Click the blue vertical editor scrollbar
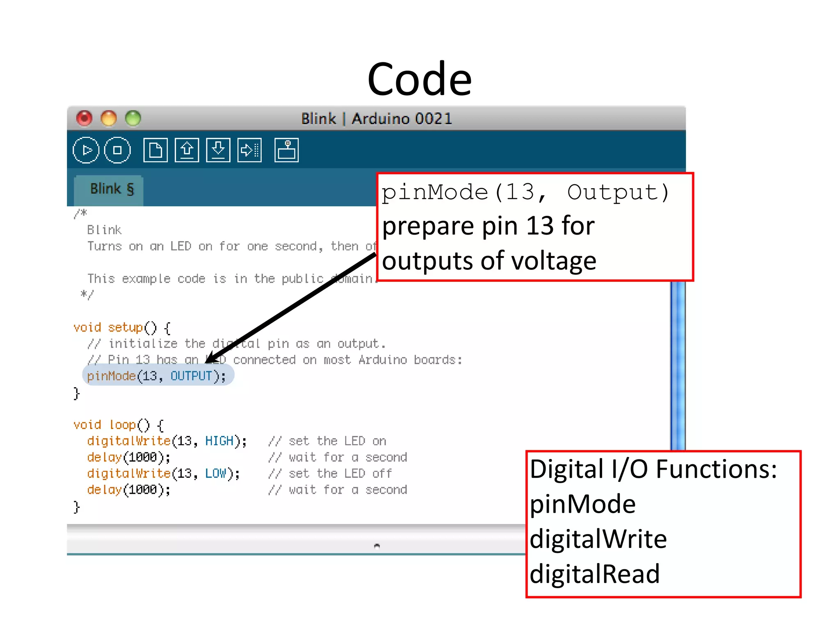The image size is (840, 630). pos(678,365)
